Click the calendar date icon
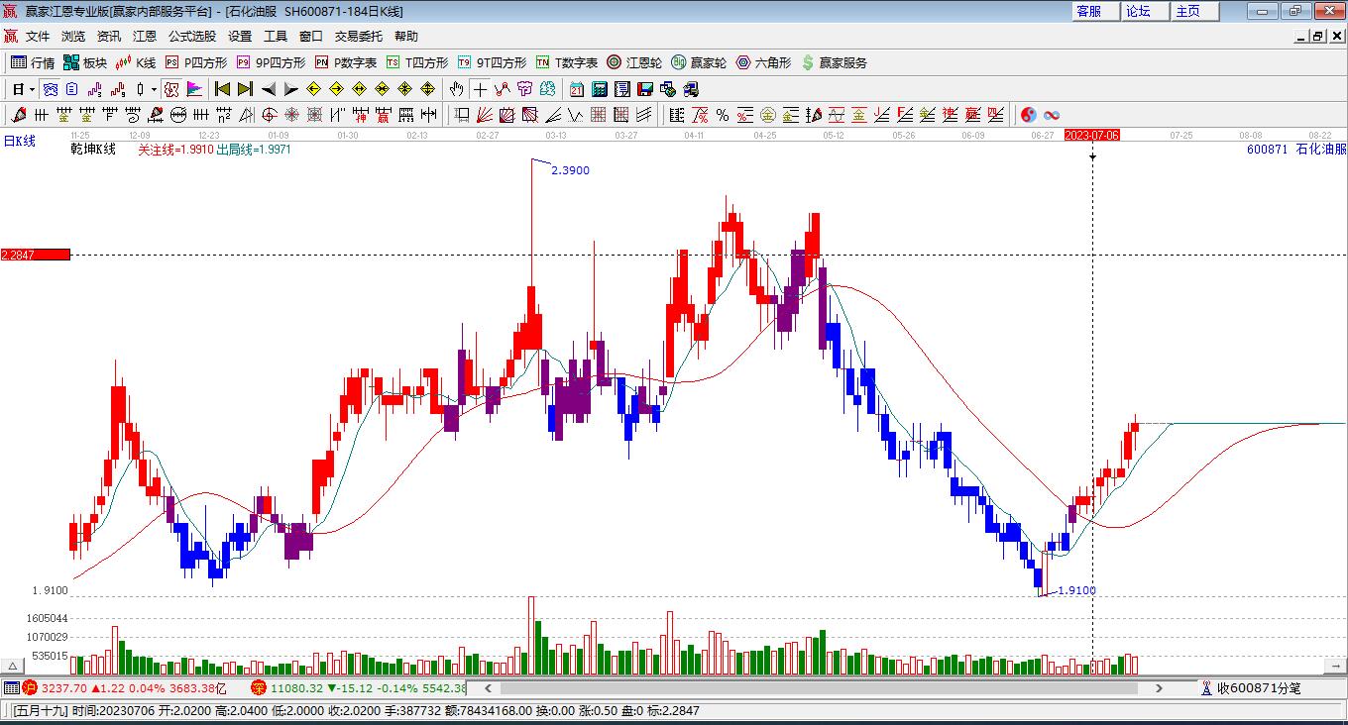This screenshot has height=725, width=1348. [577, 89]
